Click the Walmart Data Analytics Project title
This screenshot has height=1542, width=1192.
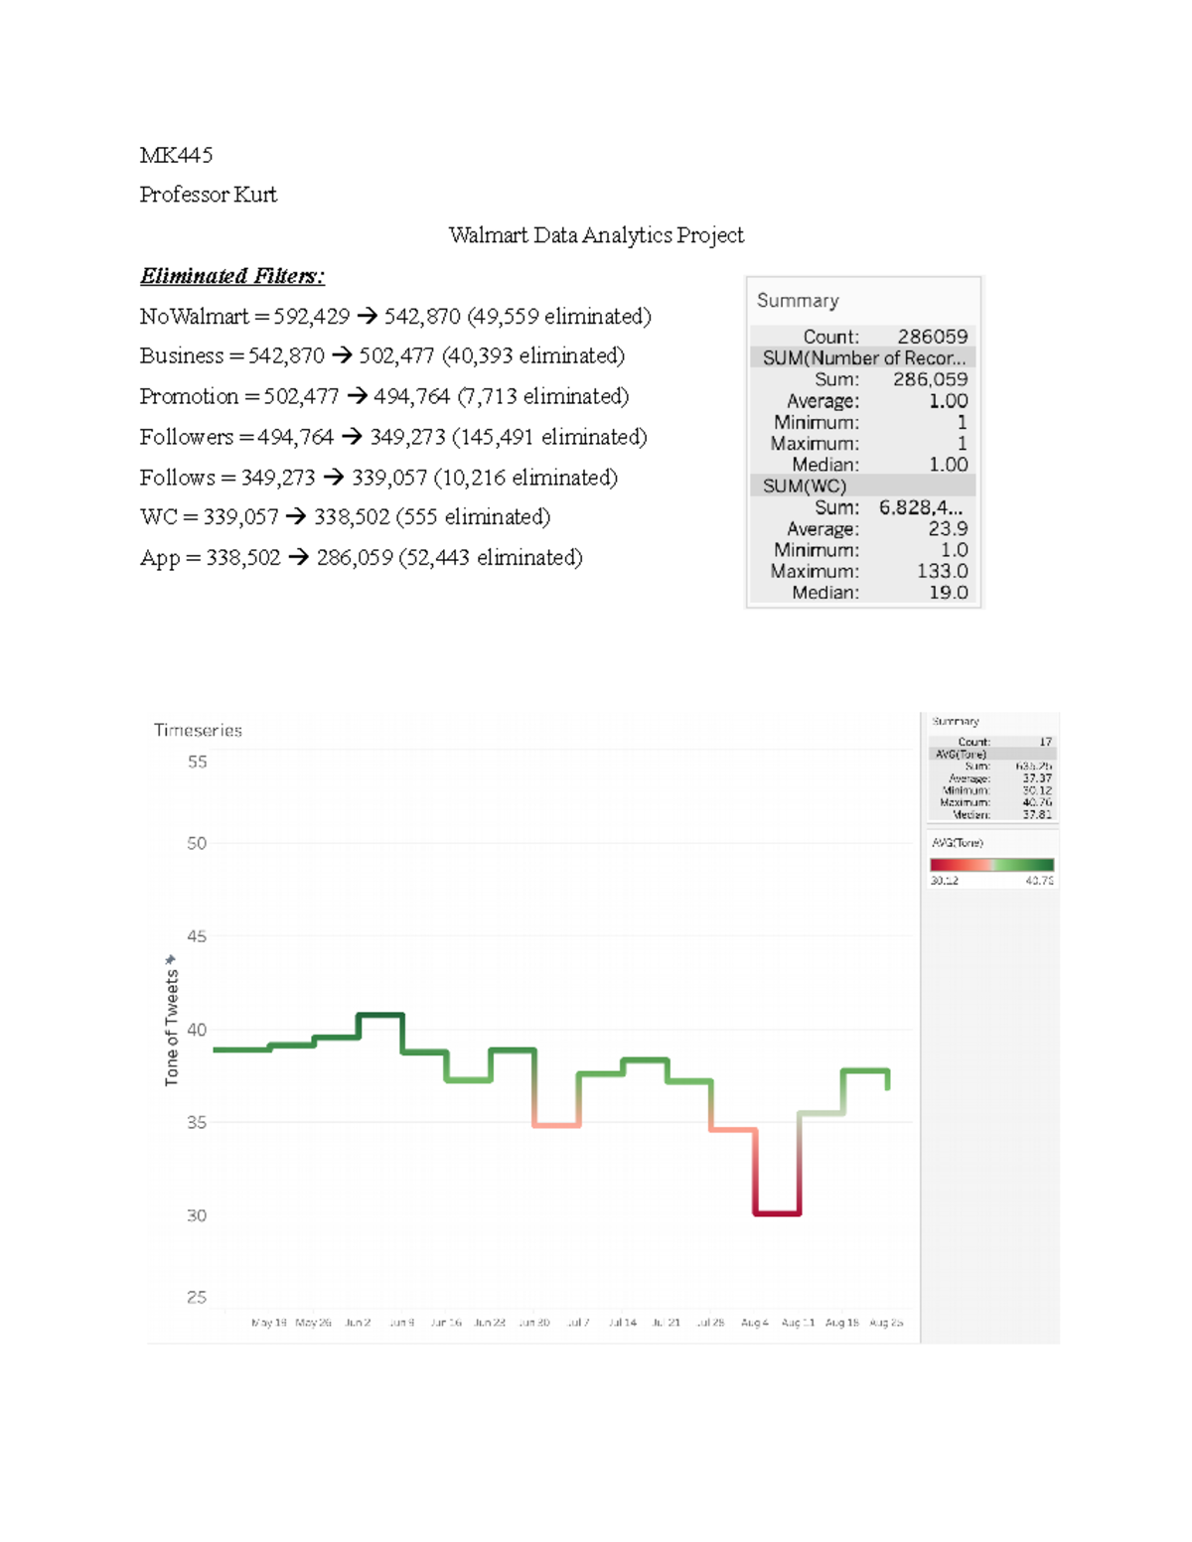tap(596, 235)
